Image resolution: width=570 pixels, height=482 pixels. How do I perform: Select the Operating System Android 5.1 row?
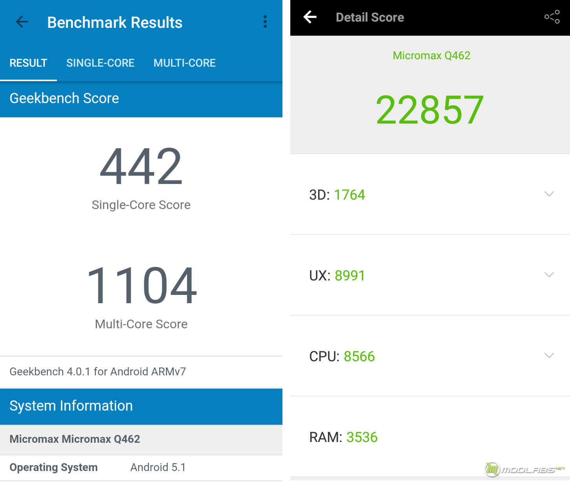click(x=141, y=467)
